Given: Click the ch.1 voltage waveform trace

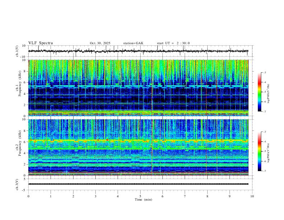Looking at the screenshot, I should tap(138, 51).
